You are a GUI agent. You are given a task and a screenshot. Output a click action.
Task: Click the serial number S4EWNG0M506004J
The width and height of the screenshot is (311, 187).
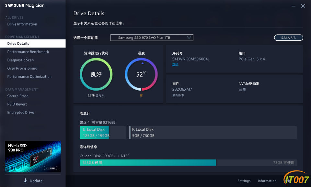click(x=190, y=59)
